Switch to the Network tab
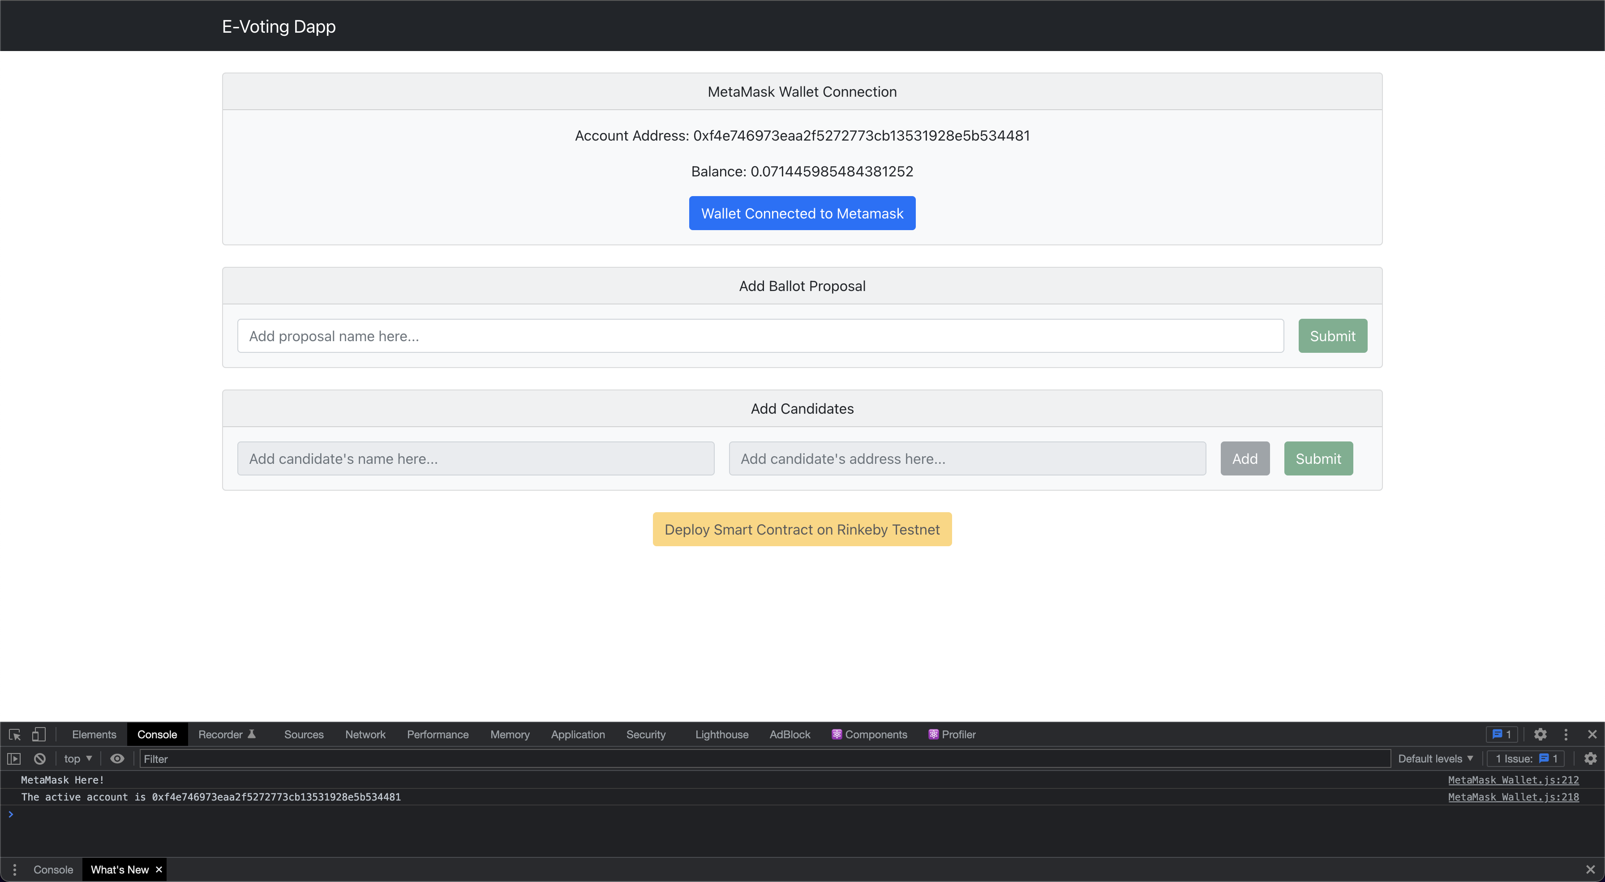 pos(365,734)
